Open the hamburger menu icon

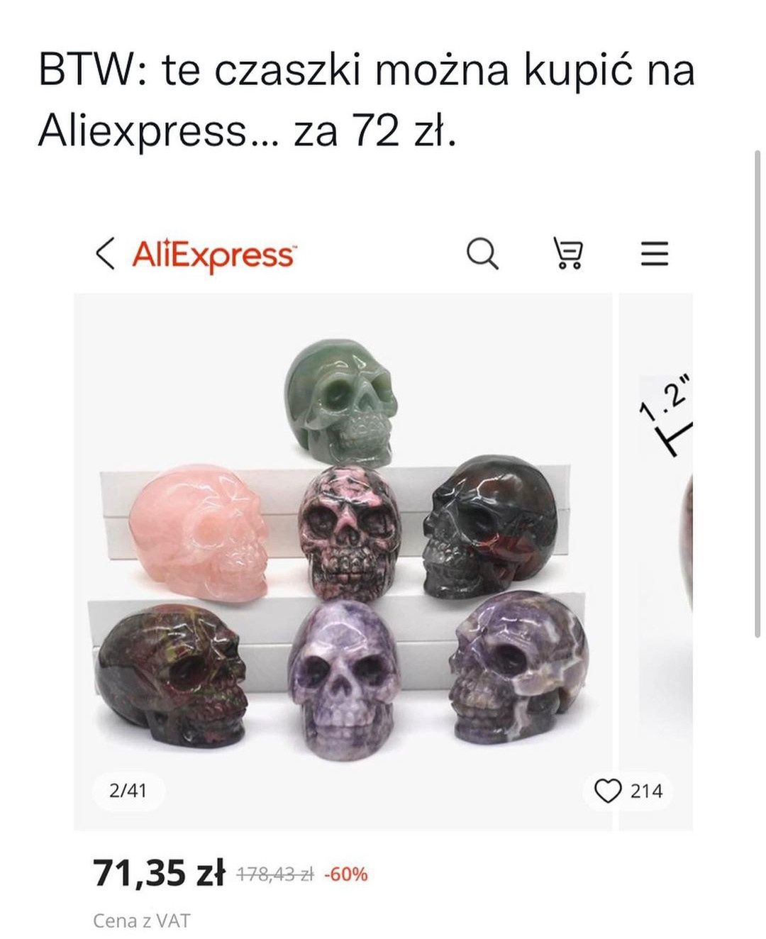point(655,254)
